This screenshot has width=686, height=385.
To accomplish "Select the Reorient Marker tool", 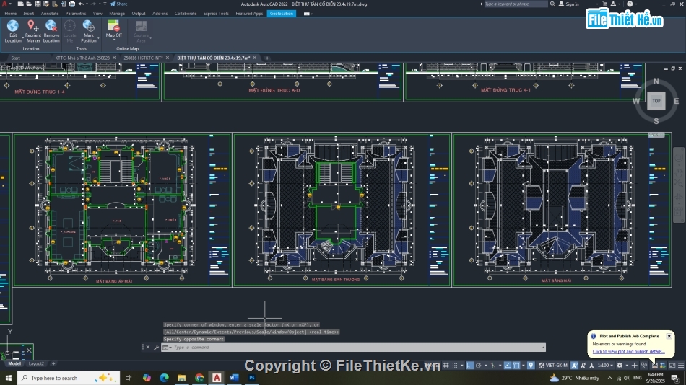I will click(32, 27).
